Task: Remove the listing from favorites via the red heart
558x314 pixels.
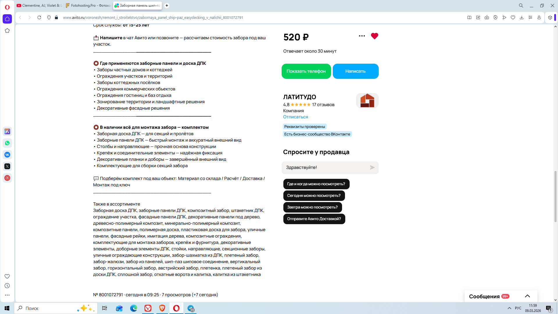Action: pyautogui.click(x=375, y=36)
